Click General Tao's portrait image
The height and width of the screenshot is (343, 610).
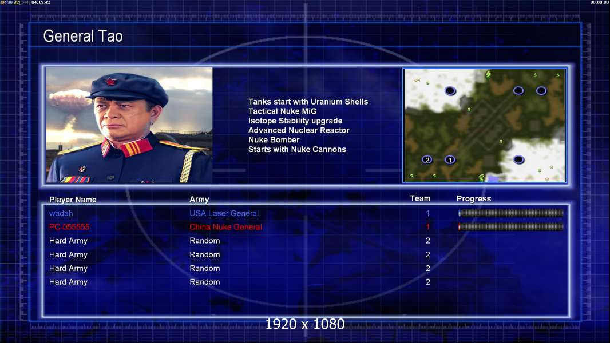[x=129, y=125]
